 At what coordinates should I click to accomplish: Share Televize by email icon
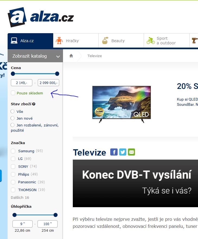pyautogui.click(x=131, y=152)
